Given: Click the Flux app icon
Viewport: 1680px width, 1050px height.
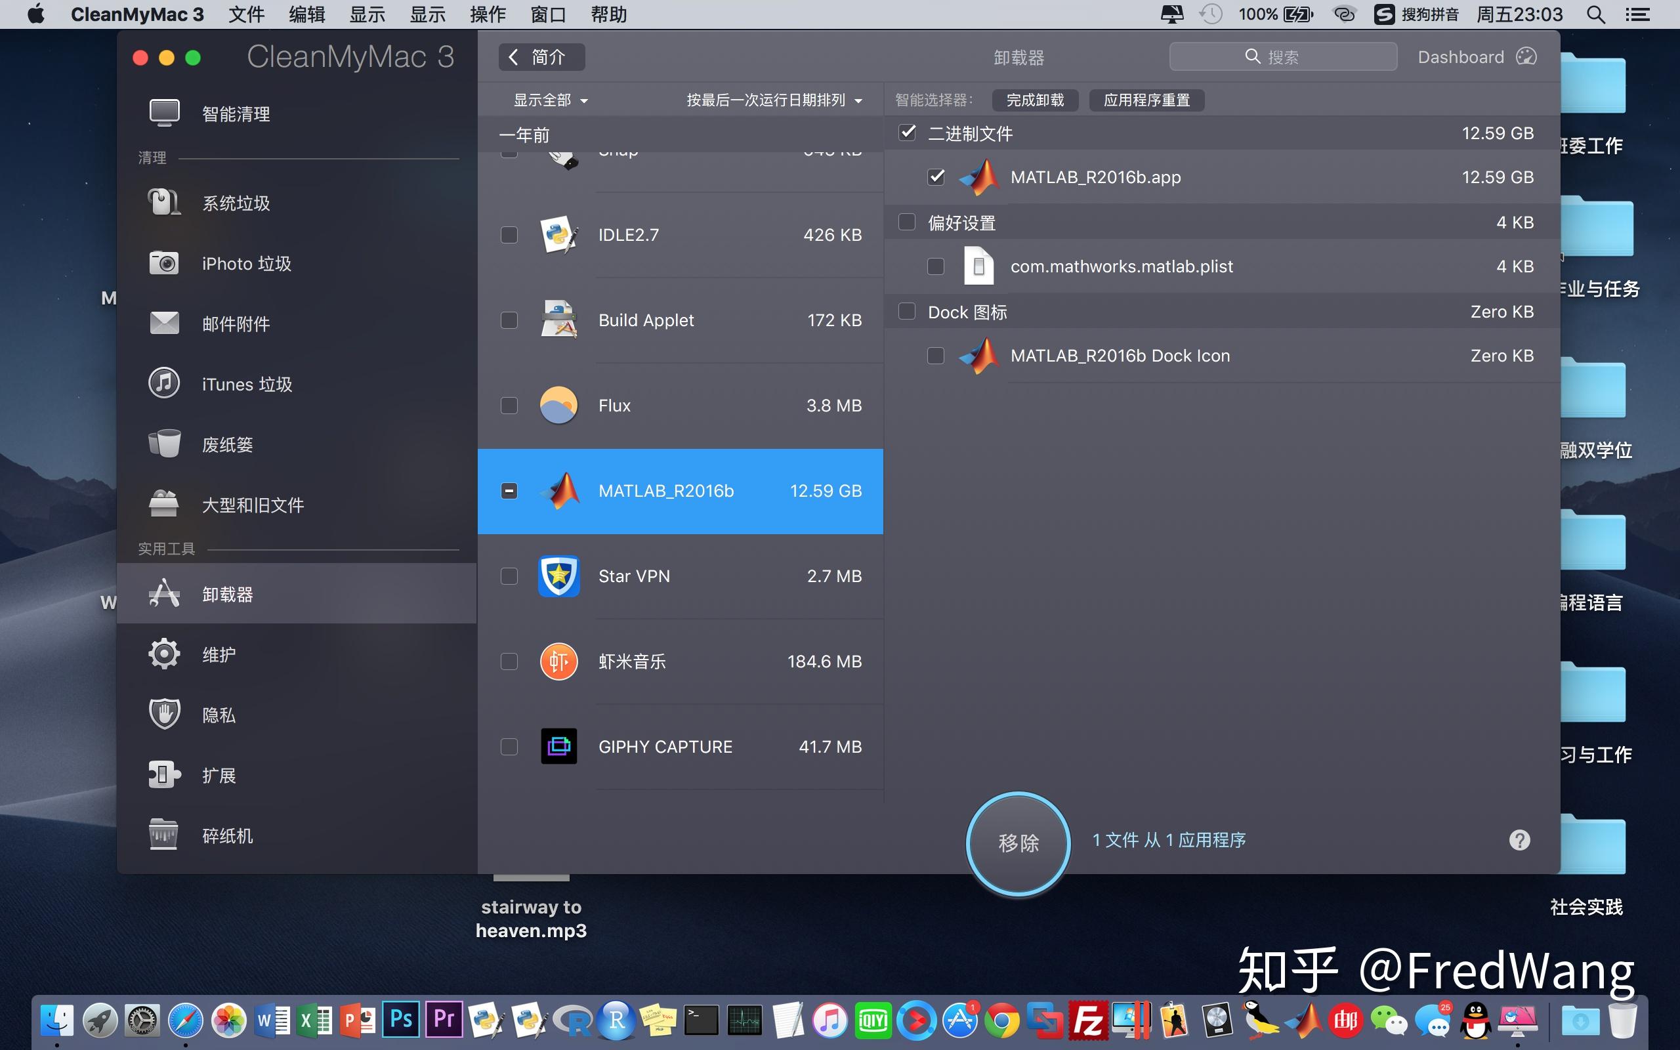Looking at the screenshot, I should click(x=559, y=406).
